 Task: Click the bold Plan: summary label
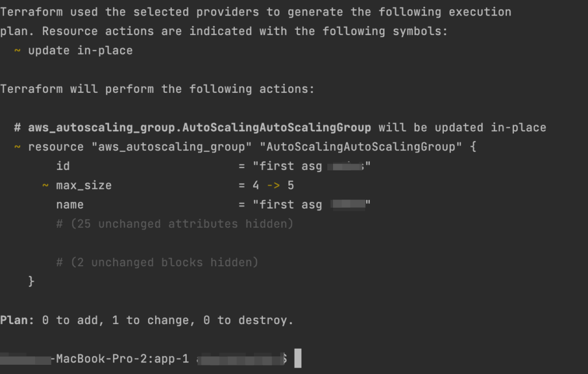(x=17, y=320)
